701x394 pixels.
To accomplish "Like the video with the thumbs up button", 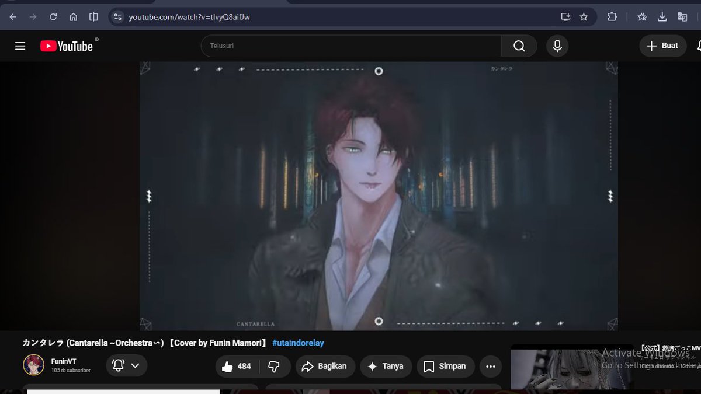I will tap(238, 367).
